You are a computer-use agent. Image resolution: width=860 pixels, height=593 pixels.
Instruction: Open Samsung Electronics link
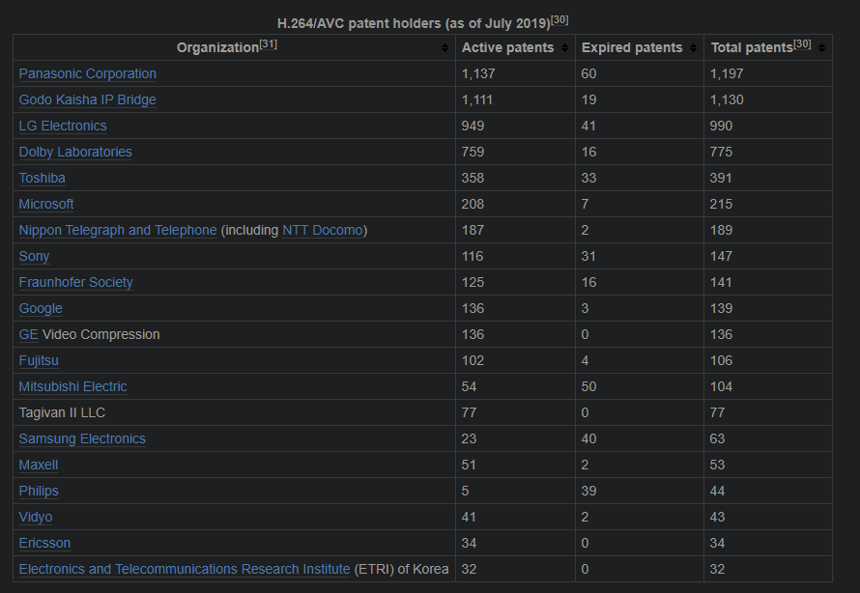click(82, 439)
